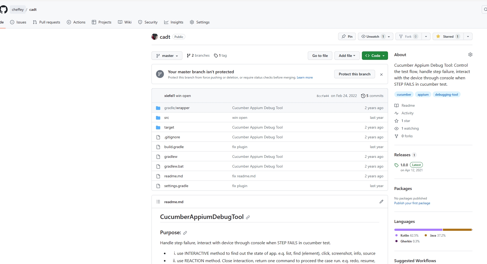
Task: Click the Learn more link
Action: pos(305,77)
